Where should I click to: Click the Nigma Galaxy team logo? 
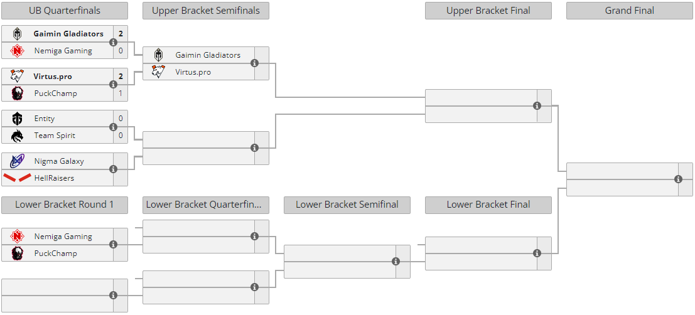pos(17,161)
